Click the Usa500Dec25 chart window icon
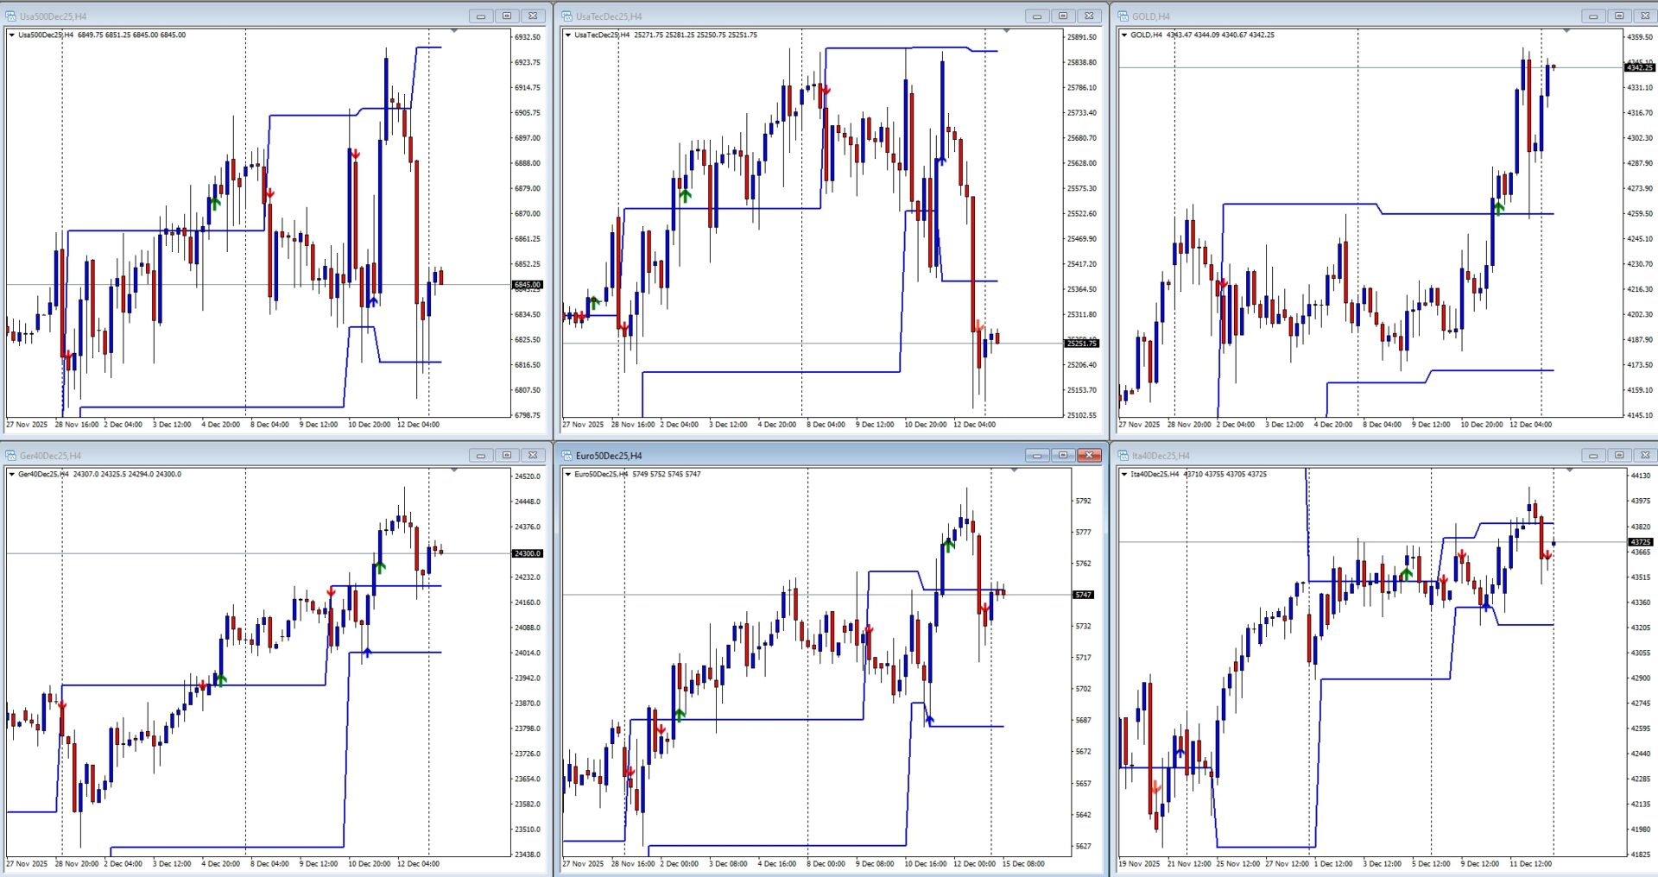 12,16
